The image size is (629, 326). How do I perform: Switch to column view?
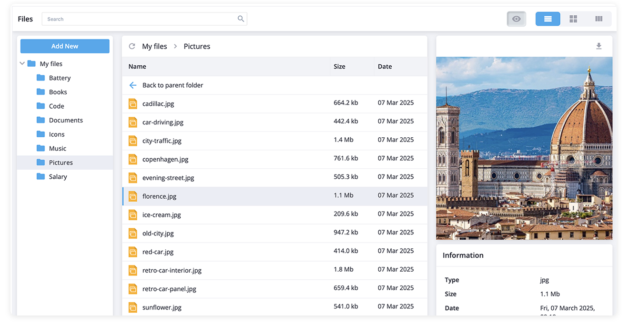(x=599, y=19)
